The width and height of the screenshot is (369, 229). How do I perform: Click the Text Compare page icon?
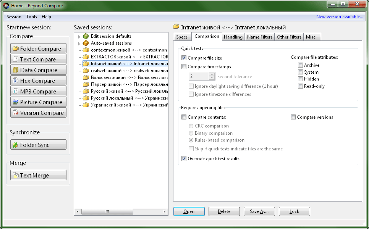tap(16, 59)
